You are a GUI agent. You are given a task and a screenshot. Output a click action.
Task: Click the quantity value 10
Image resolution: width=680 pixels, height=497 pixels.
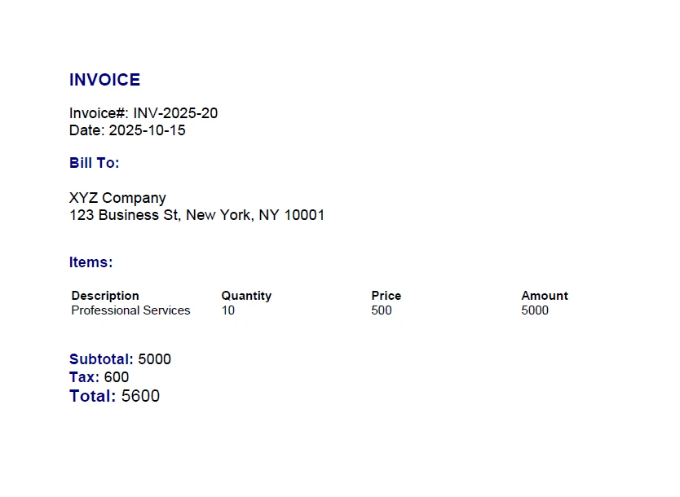(228, 310)
